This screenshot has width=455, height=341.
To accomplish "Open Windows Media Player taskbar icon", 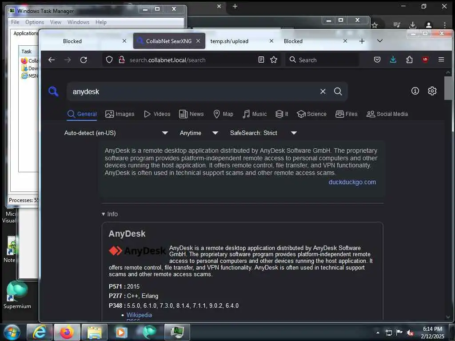I will click(121, 332).
